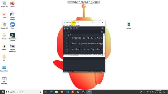Select the Arduino firebase file at desktop right

[x=129, y=26]
